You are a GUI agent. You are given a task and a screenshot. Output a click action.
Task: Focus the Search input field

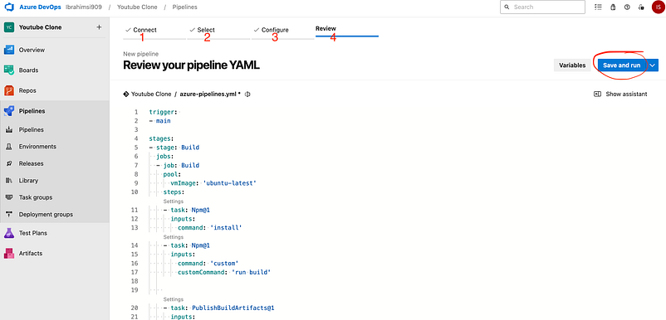[x=542, y=7]
